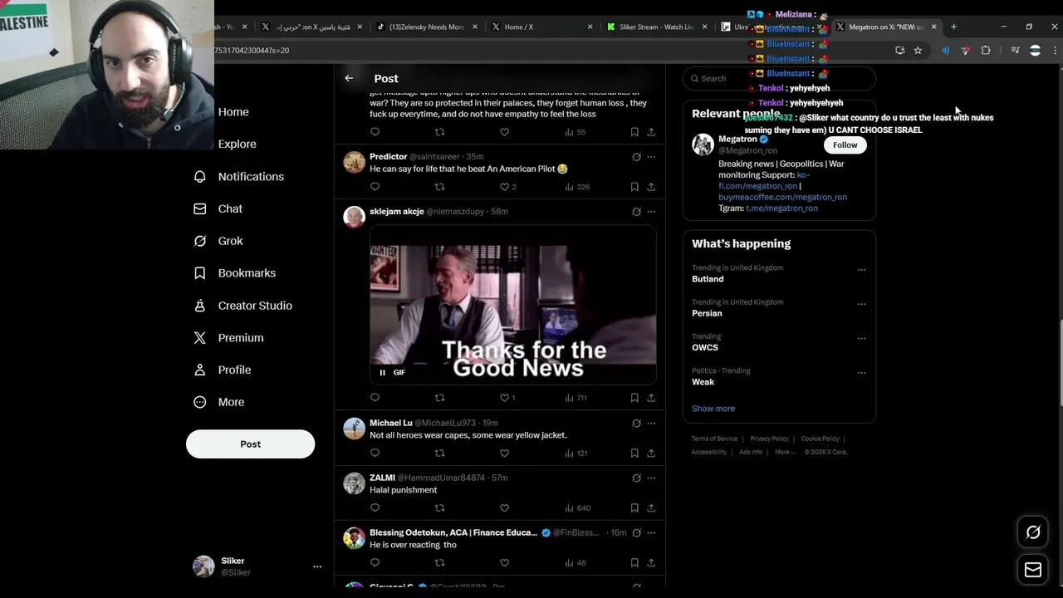Share Predictor's reply

[651, 187]
